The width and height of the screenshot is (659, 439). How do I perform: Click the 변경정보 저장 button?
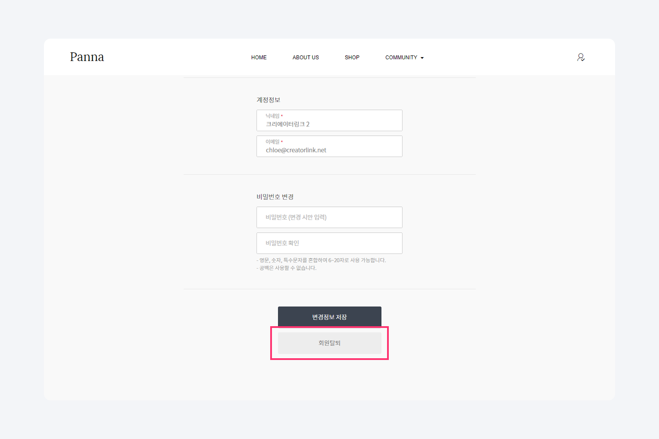click(x=329, y=317)
